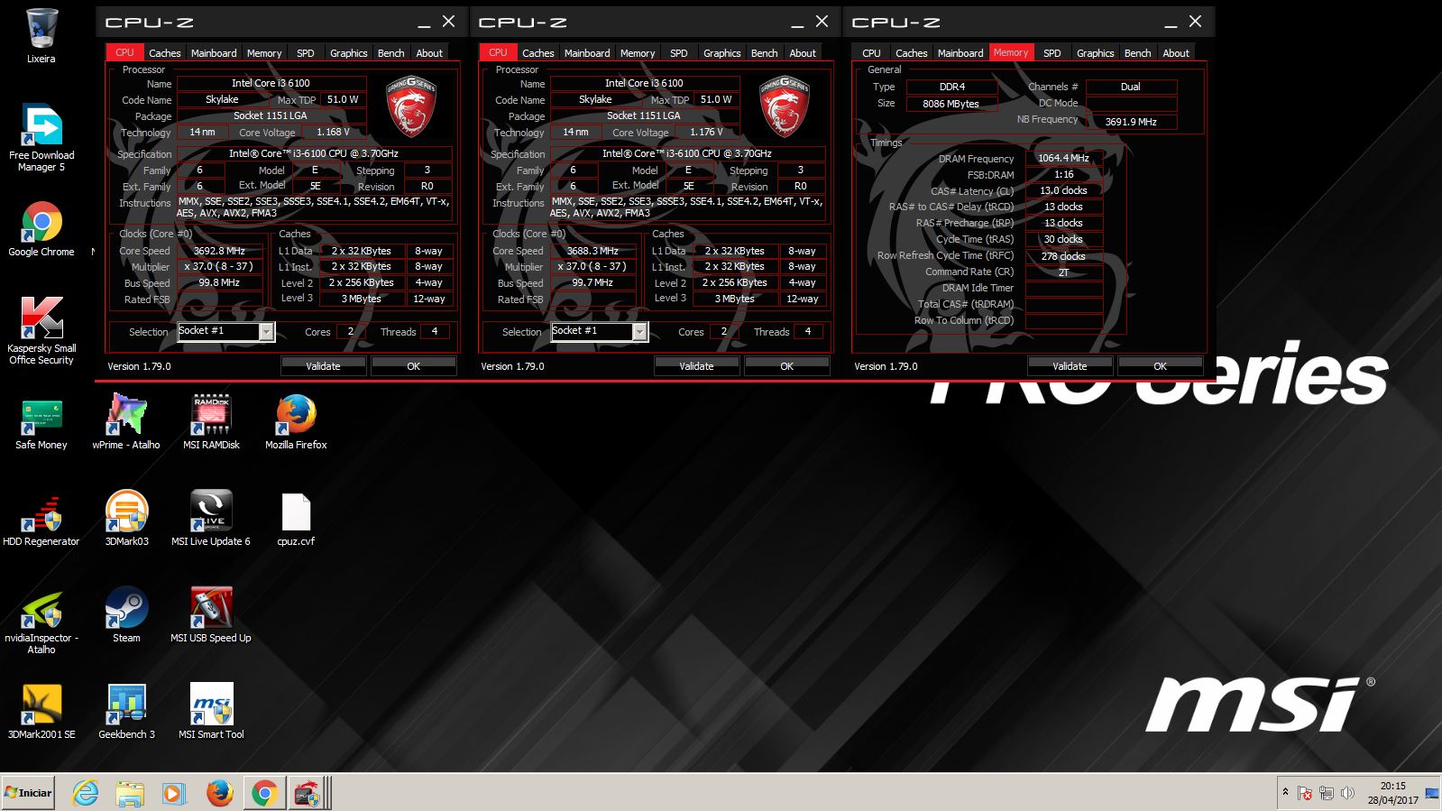The width and height of the screenshot is (1442, 811).
Task: Click Core Speed value 3688.3 MHz
Action: tap(592, 251)
